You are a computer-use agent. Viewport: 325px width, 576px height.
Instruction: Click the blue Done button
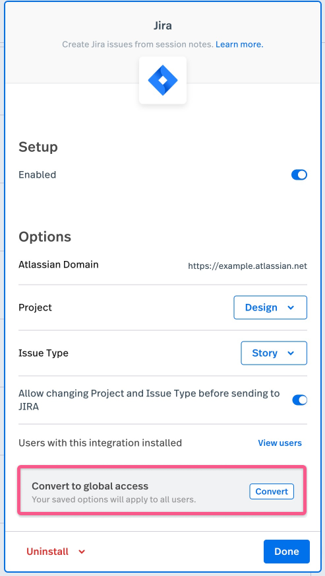[287, 552]
